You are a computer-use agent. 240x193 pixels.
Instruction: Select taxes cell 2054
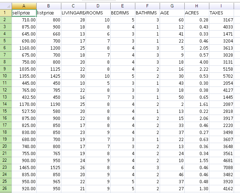tap(221, 83)
